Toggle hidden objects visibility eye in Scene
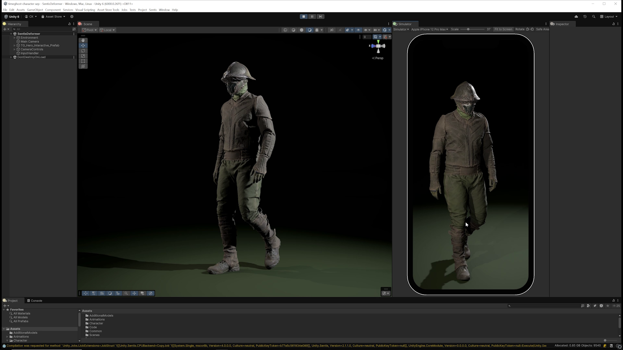The height and width of the screenshot is (350, 623). [358, 30]
